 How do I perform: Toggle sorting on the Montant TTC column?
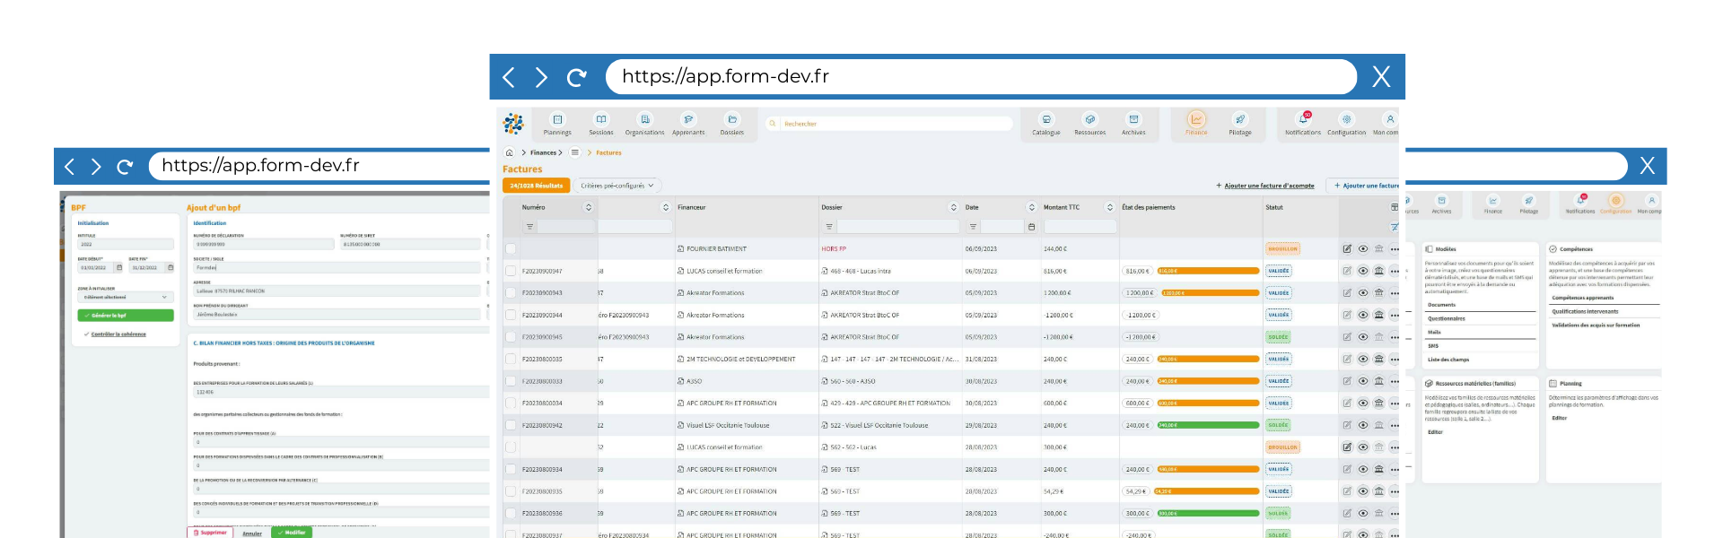[1109, 207]
